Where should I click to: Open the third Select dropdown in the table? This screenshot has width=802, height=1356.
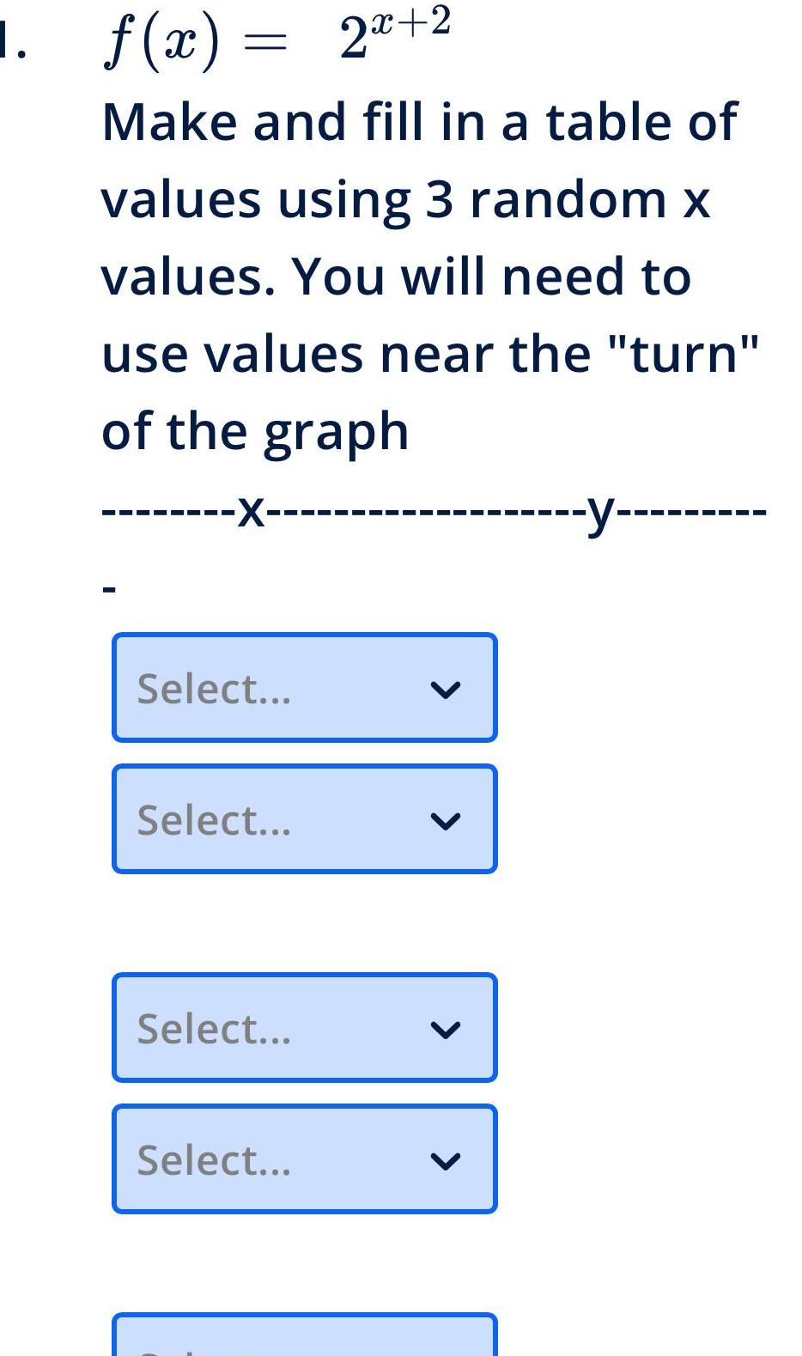305,1026
